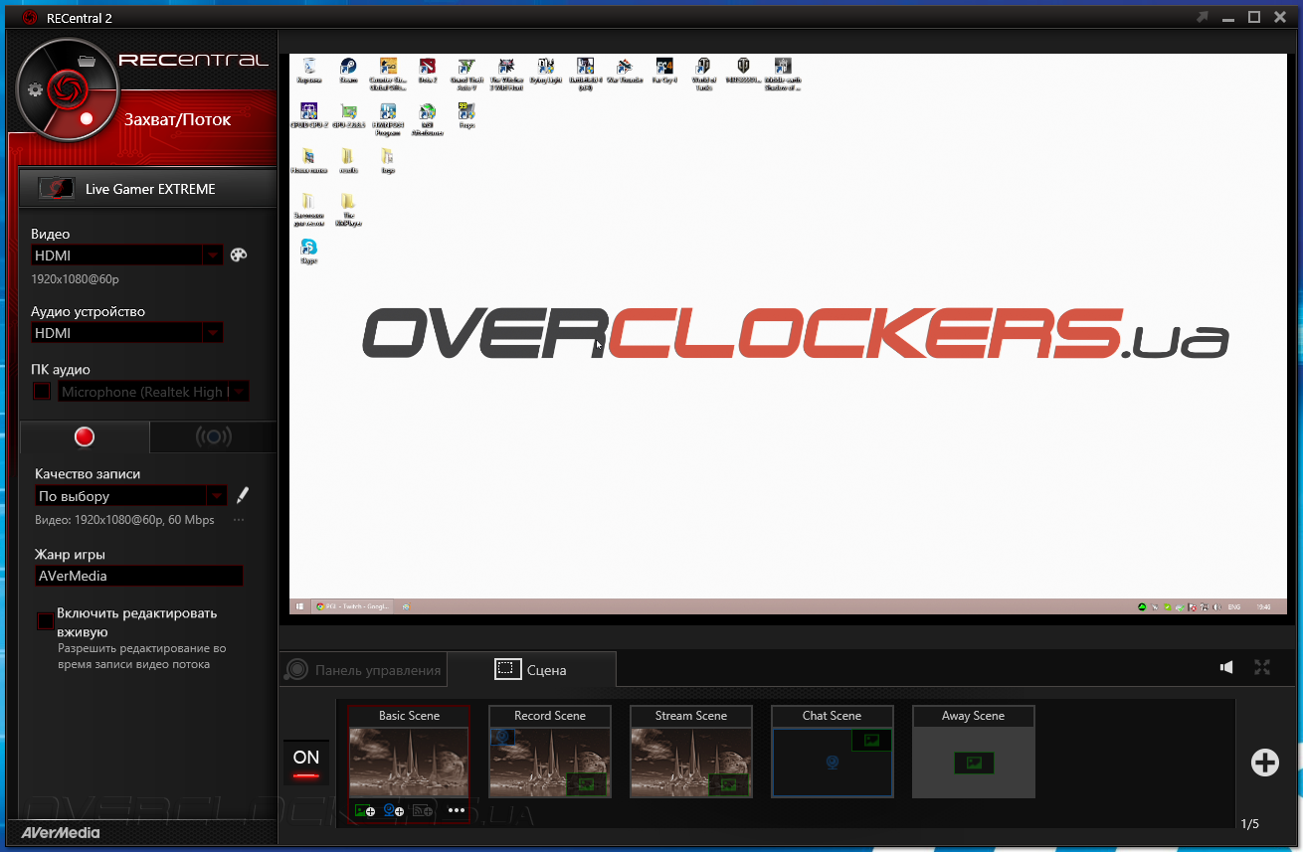Image resolution: width=1303 pixels, height=852 pixels.
Task: Open the Microphone (Realtek High) dropdown
Action: pos(153,392)
